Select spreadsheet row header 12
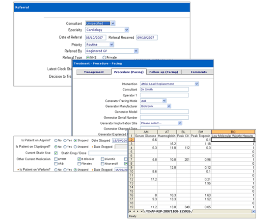270x220 pixels. 132,179
